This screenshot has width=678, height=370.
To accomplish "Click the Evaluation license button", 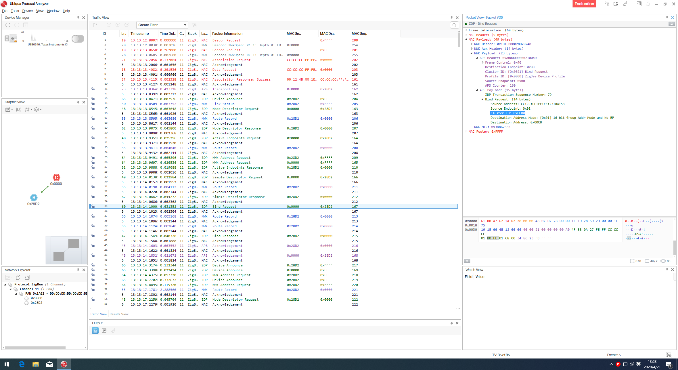I will tap(584, 4).
